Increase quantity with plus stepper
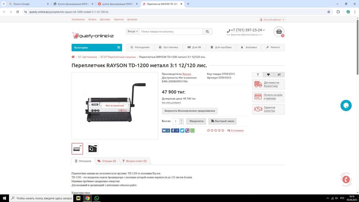359x202 pixels. pyautogui.click(x=181, y=119)
